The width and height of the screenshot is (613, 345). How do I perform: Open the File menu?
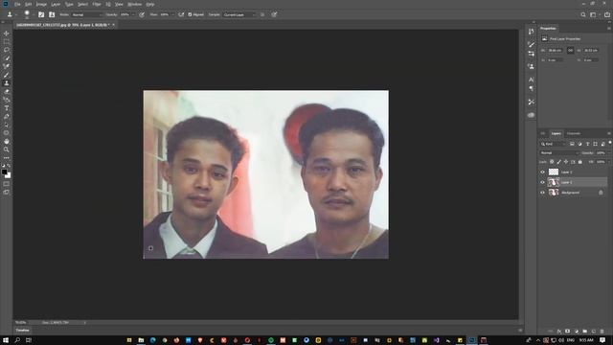[17, 4]
